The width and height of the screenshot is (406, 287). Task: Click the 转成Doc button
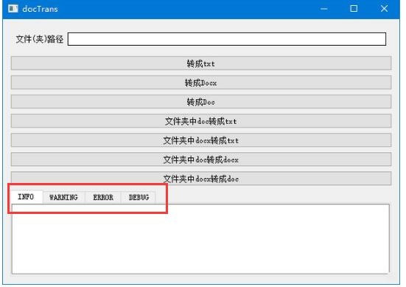click(201, 102)
